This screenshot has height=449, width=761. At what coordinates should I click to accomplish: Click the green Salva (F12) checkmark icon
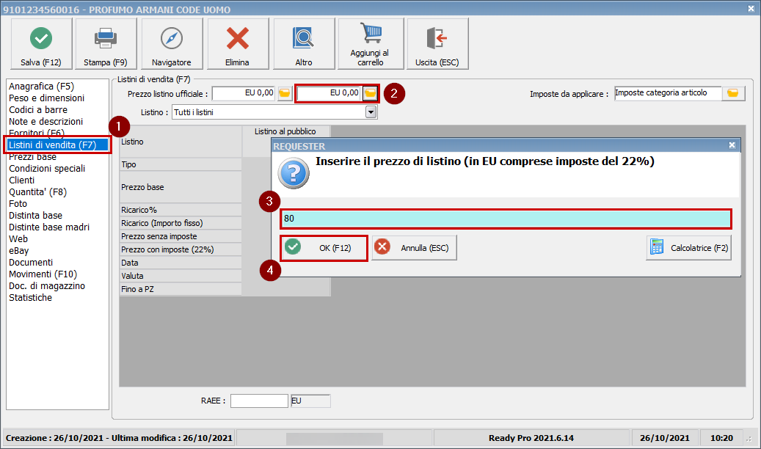click(41, 38)
